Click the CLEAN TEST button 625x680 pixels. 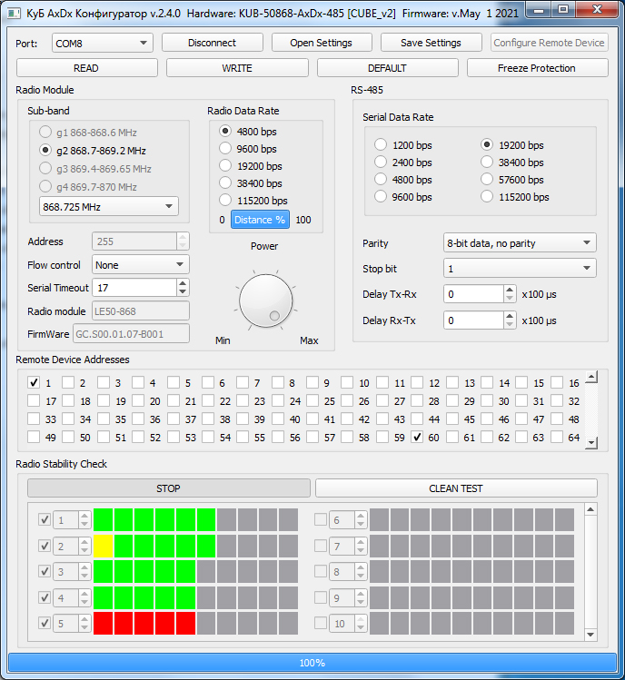point(456,488)
